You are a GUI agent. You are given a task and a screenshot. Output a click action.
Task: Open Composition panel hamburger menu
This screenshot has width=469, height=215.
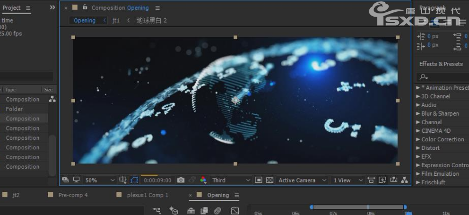(x=157, y=8)
